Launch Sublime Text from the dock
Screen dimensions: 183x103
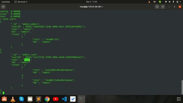tap(39, 99)
